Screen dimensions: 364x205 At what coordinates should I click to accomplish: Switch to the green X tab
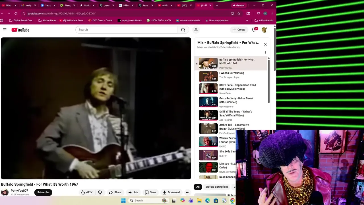[106, 5]
